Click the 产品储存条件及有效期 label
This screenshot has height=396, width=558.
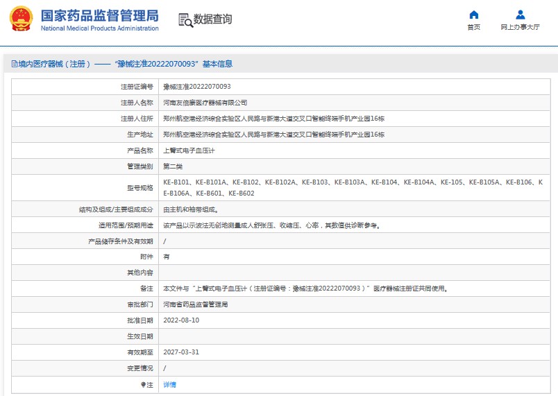pyautogui.click(x=121, y=241)
